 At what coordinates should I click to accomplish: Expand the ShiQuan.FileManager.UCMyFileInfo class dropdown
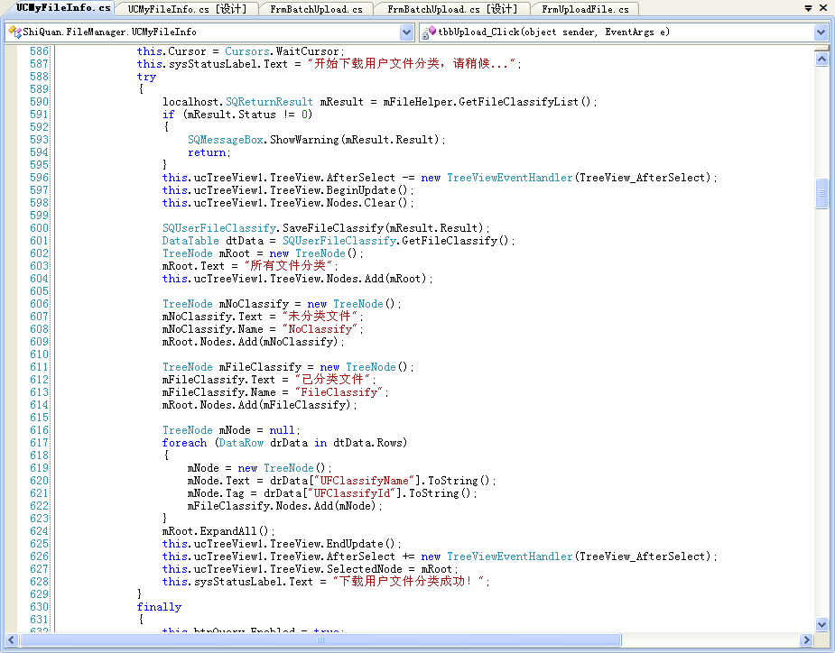pos(406,32)
